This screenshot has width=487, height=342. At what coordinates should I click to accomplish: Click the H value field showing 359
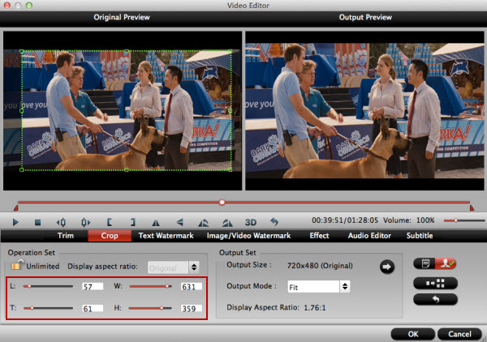[192, 309]
